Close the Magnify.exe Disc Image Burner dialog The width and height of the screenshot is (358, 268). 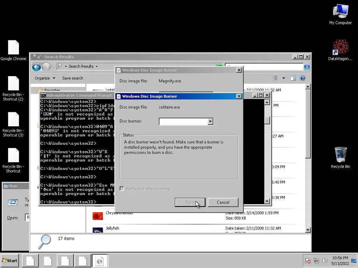pos(239,70)
